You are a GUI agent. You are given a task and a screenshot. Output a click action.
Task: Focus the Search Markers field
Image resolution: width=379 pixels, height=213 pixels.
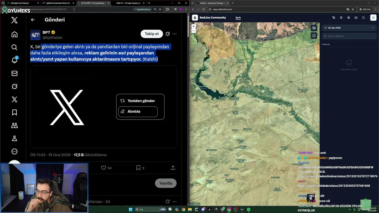(x=349, y=36)
